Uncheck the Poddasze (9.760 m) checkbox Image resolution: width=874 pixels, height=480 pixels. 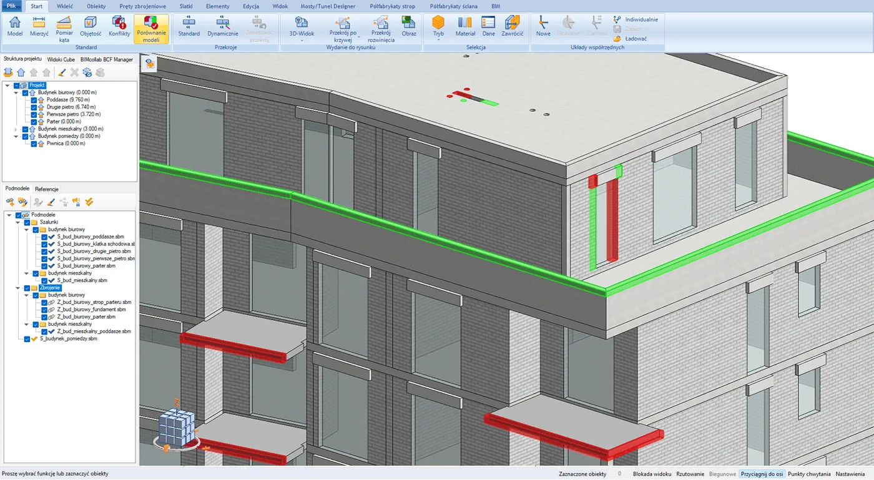coord(34,100)
